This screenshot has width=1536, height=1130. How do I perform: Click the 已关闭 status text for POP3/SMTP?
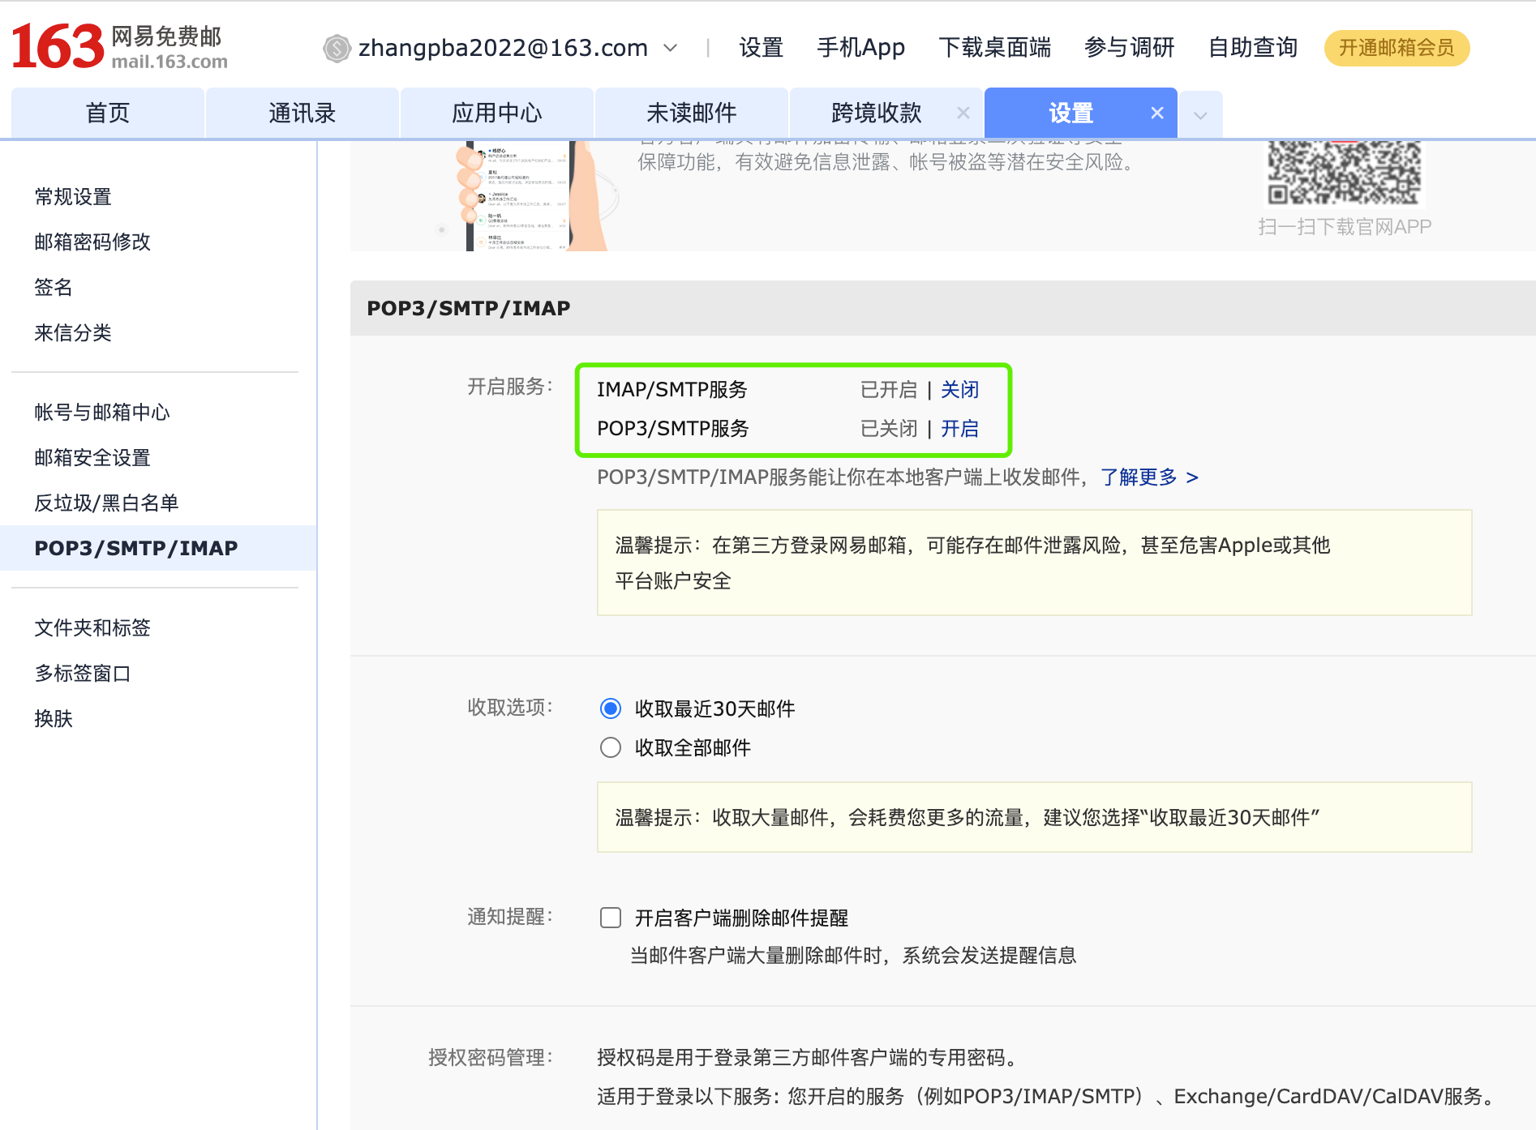coord(888,429)
